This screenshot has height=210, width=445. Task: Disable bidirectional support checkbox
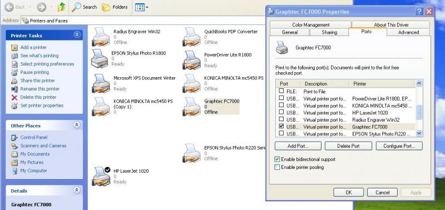click(277, 159)
